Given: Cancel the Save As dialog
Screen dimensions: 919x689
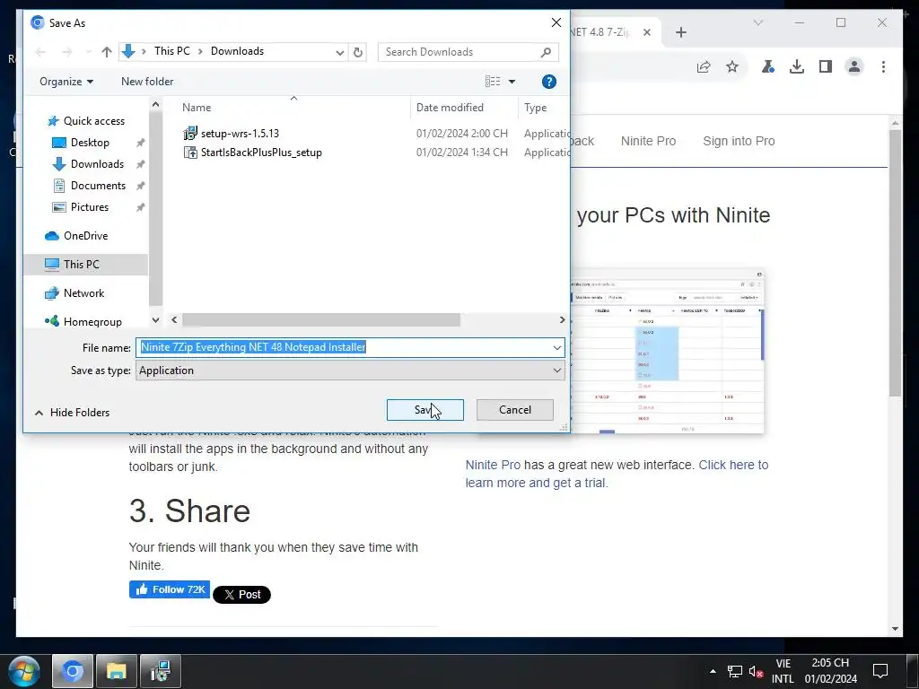Looking at the screenshot, I should pos(514,410).
